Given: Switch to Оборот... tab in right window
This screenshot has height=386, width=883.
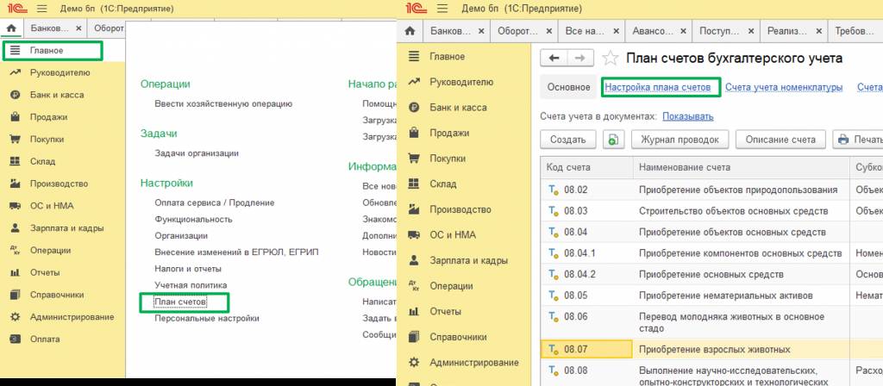Looking at the screenshot, I should [517, 31].
